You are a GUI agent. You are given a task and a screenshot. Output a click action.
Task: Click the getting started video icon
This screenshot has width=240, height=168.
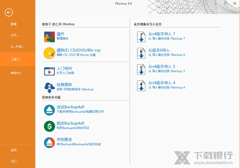[x=49, y=71]
